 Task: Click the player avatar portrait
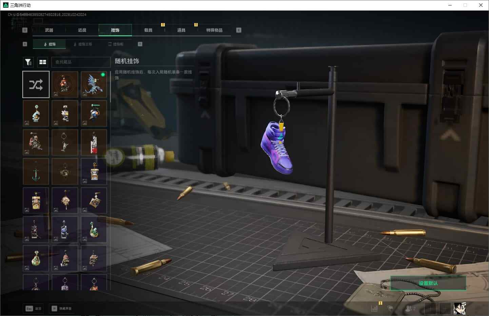click(460, 309)
